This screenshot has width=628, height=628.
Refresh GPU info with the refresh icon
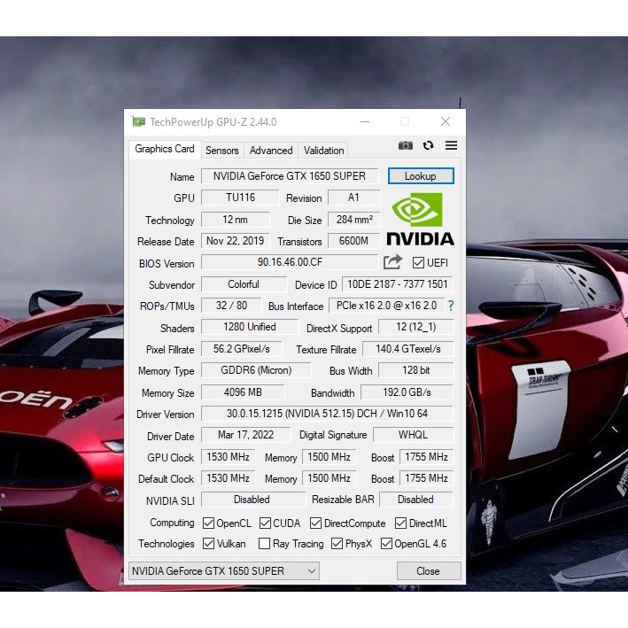[x=428, y=145]
